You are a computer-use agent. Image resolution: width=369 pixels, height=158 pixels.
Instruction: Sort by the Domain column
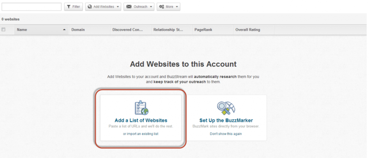tap(89, 30)
